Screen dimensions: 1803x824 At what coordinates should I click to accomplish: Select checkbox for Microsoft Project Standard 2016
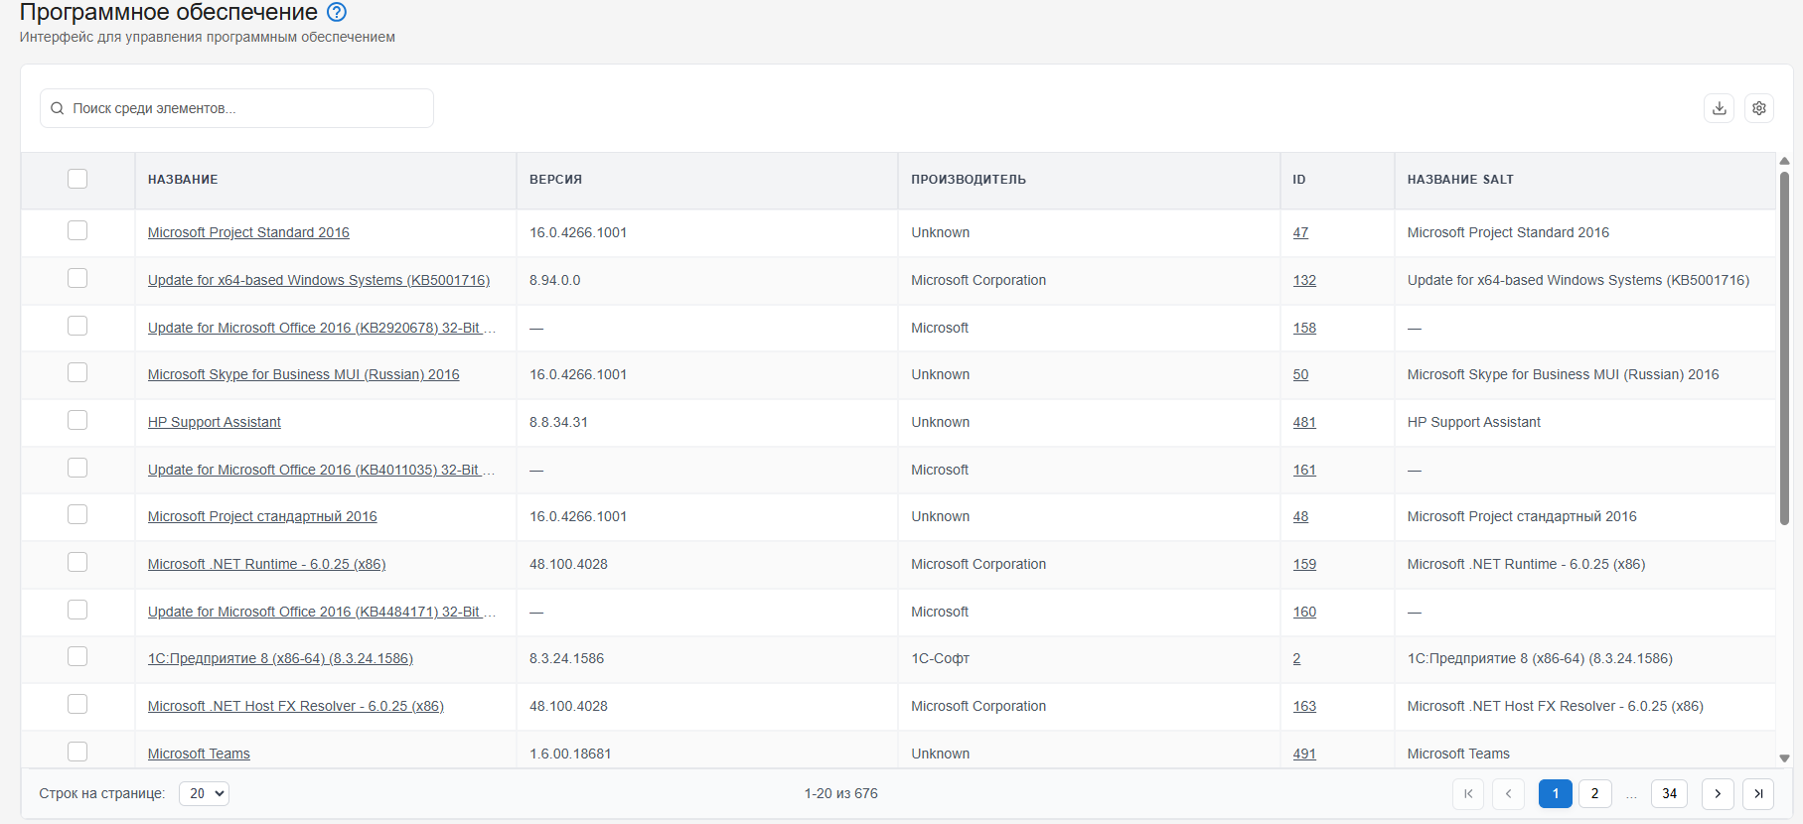click(x=77, y=230)
